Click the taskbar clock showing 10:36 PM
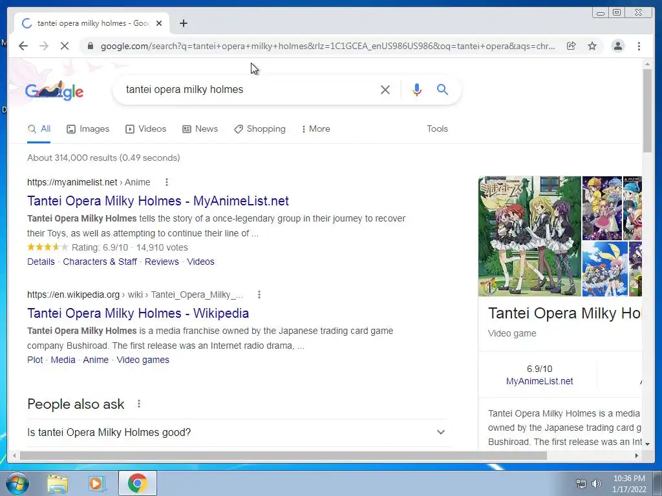 tap(629, 484)
